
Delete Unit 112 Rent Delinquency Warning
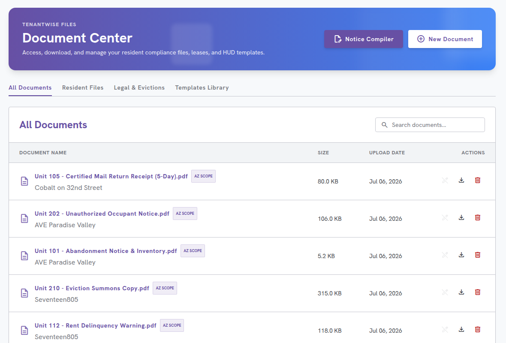[x=478, y=329]
